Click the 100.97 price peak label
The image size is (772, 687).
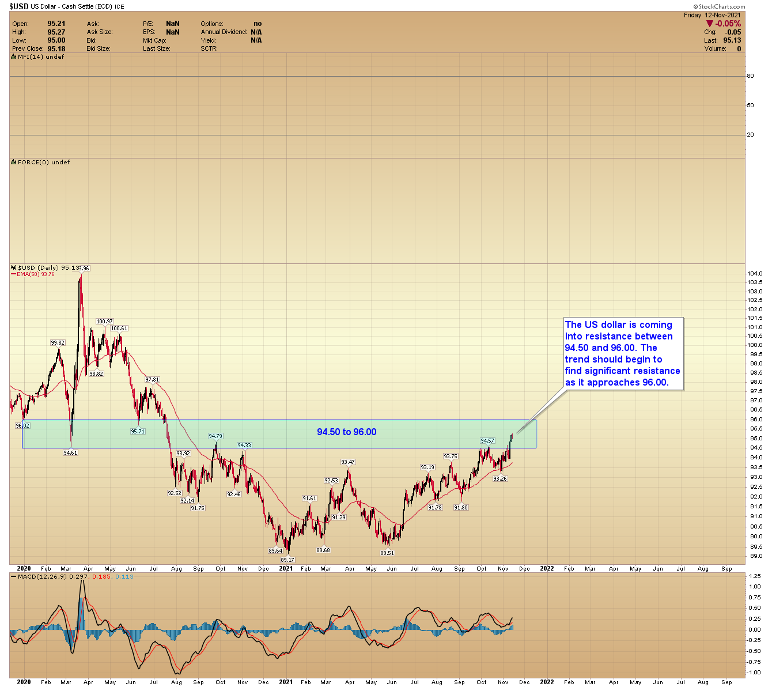click(x=105, y=322)
